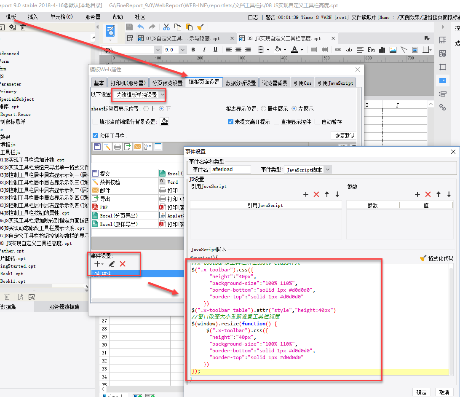The width and height of the screenshot is (460, 397).
Task: Uncheck the 使用工具栏 checkbox
Action: click(x=96, y=136)
